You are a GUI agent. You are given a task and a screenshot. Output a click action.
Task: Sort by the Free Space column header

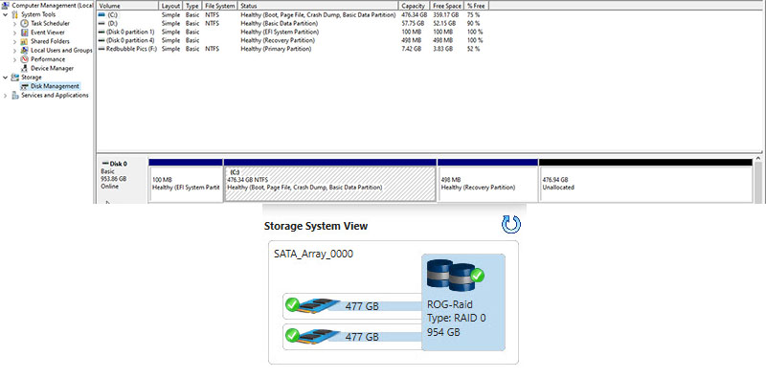click(446, 6)
